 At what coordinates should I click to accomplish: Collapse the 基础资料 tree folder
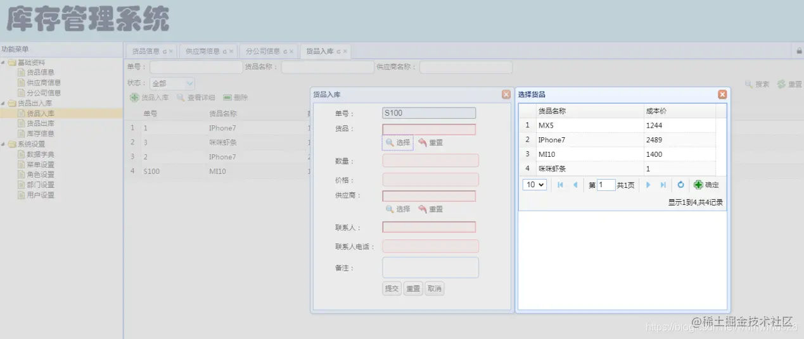tap(3, 62)
